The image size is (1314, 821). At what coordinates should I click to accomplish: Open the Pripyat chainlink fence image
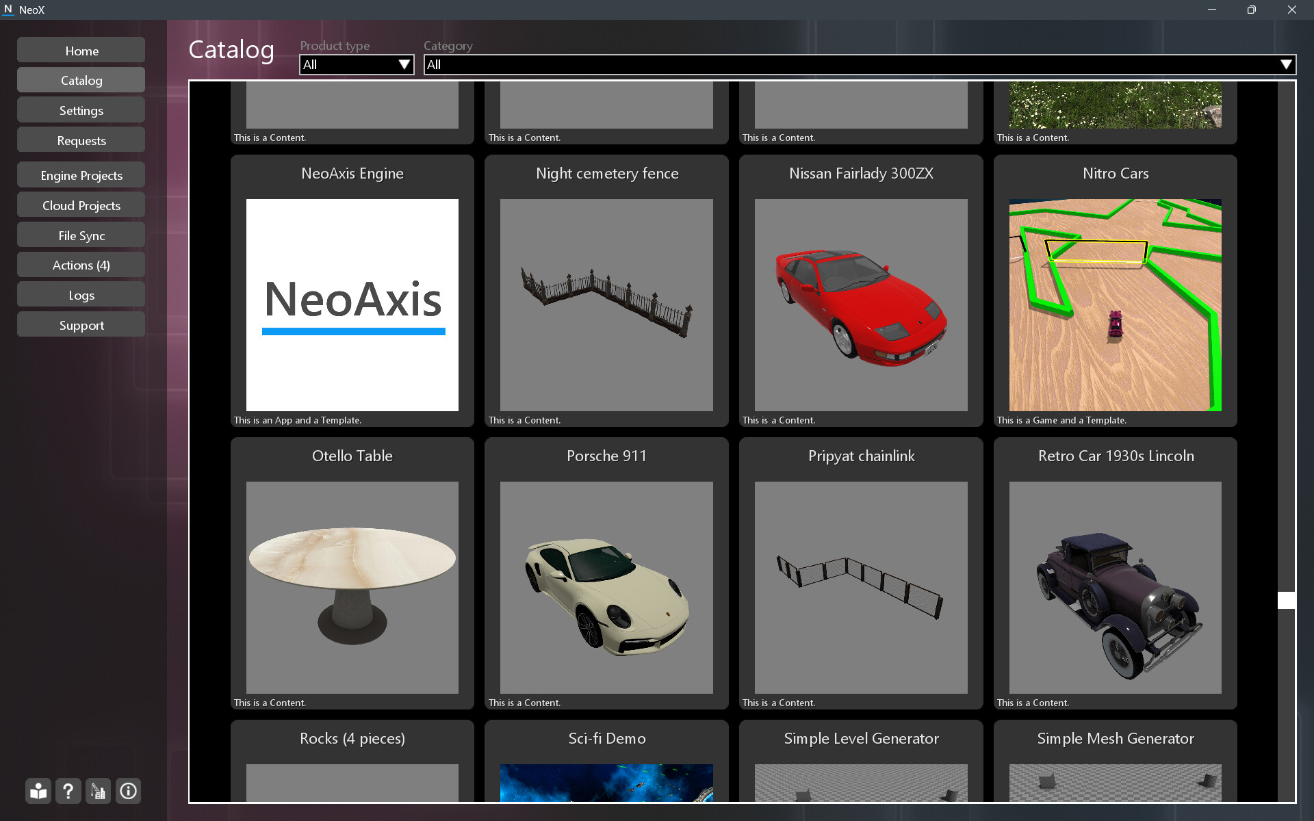tap(861, 588)
